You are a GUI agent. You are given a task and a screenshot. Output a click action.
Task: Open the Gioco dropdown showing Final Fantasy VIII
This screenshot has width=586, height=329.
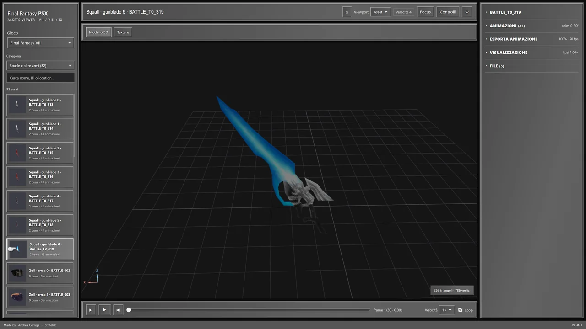[x=40, y=43]
